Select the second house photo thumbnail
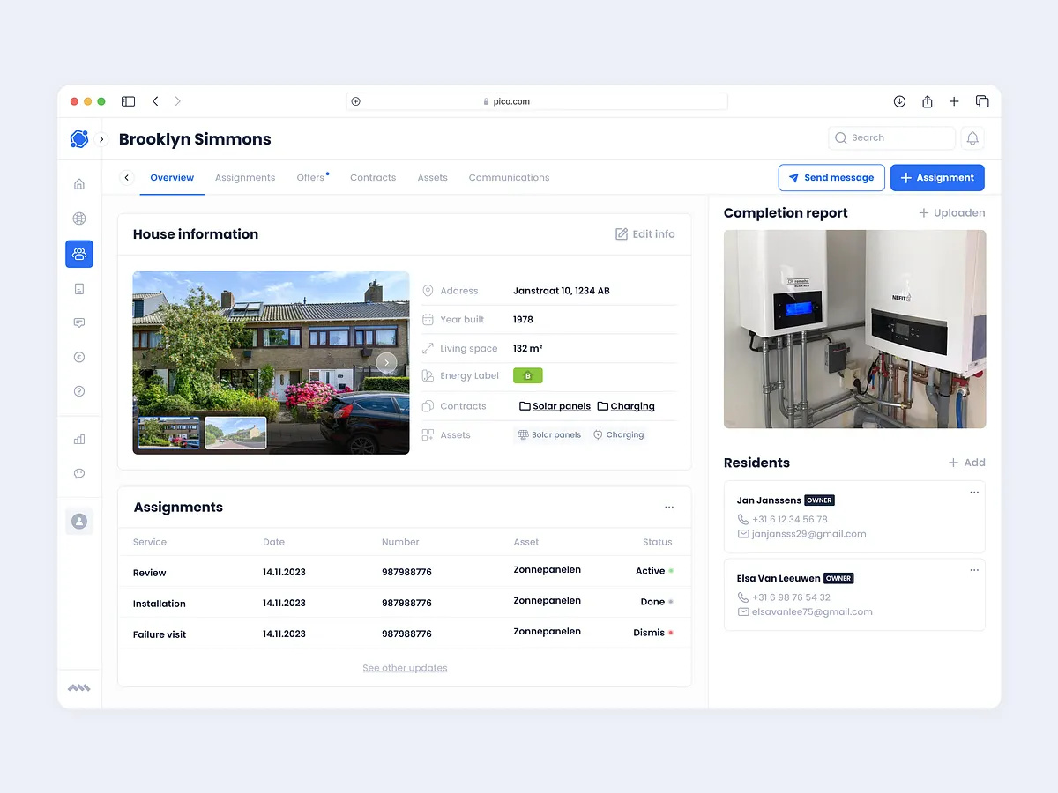The height and width of the screenshot is (793, 1058). [x=235, y=433]
